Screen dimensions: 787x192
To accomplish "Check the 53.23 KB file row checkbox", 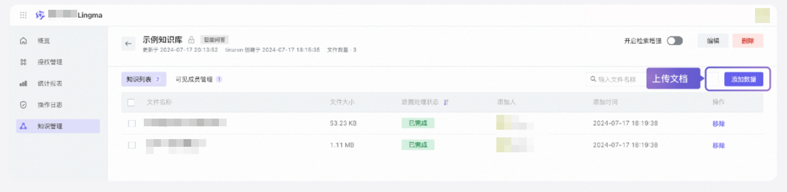I will click(x=132, y=123).
